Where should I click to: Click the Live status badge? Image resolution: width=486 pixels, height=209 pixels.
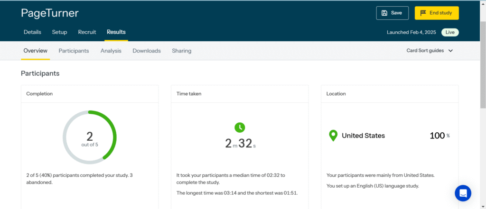[450, 32]
